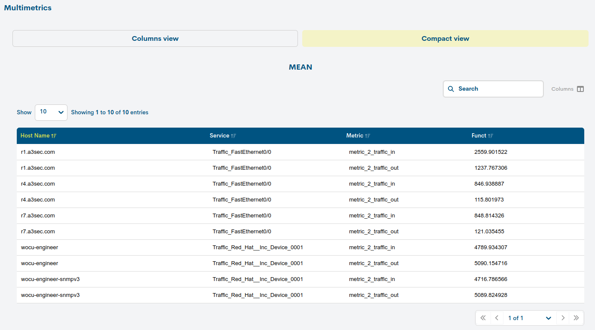Go to previous page

tap(497, 318)
